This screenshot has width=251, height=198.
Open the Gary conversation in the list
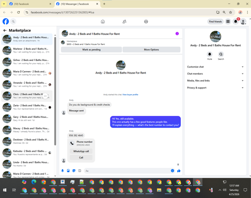click(x=27, y=118)
